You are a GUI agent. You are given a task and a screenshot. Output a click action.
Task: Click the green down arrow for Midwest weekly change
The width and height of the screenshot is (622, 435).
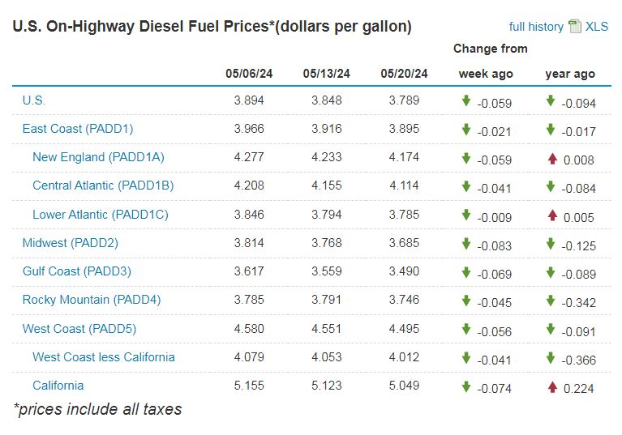(466, 244)
